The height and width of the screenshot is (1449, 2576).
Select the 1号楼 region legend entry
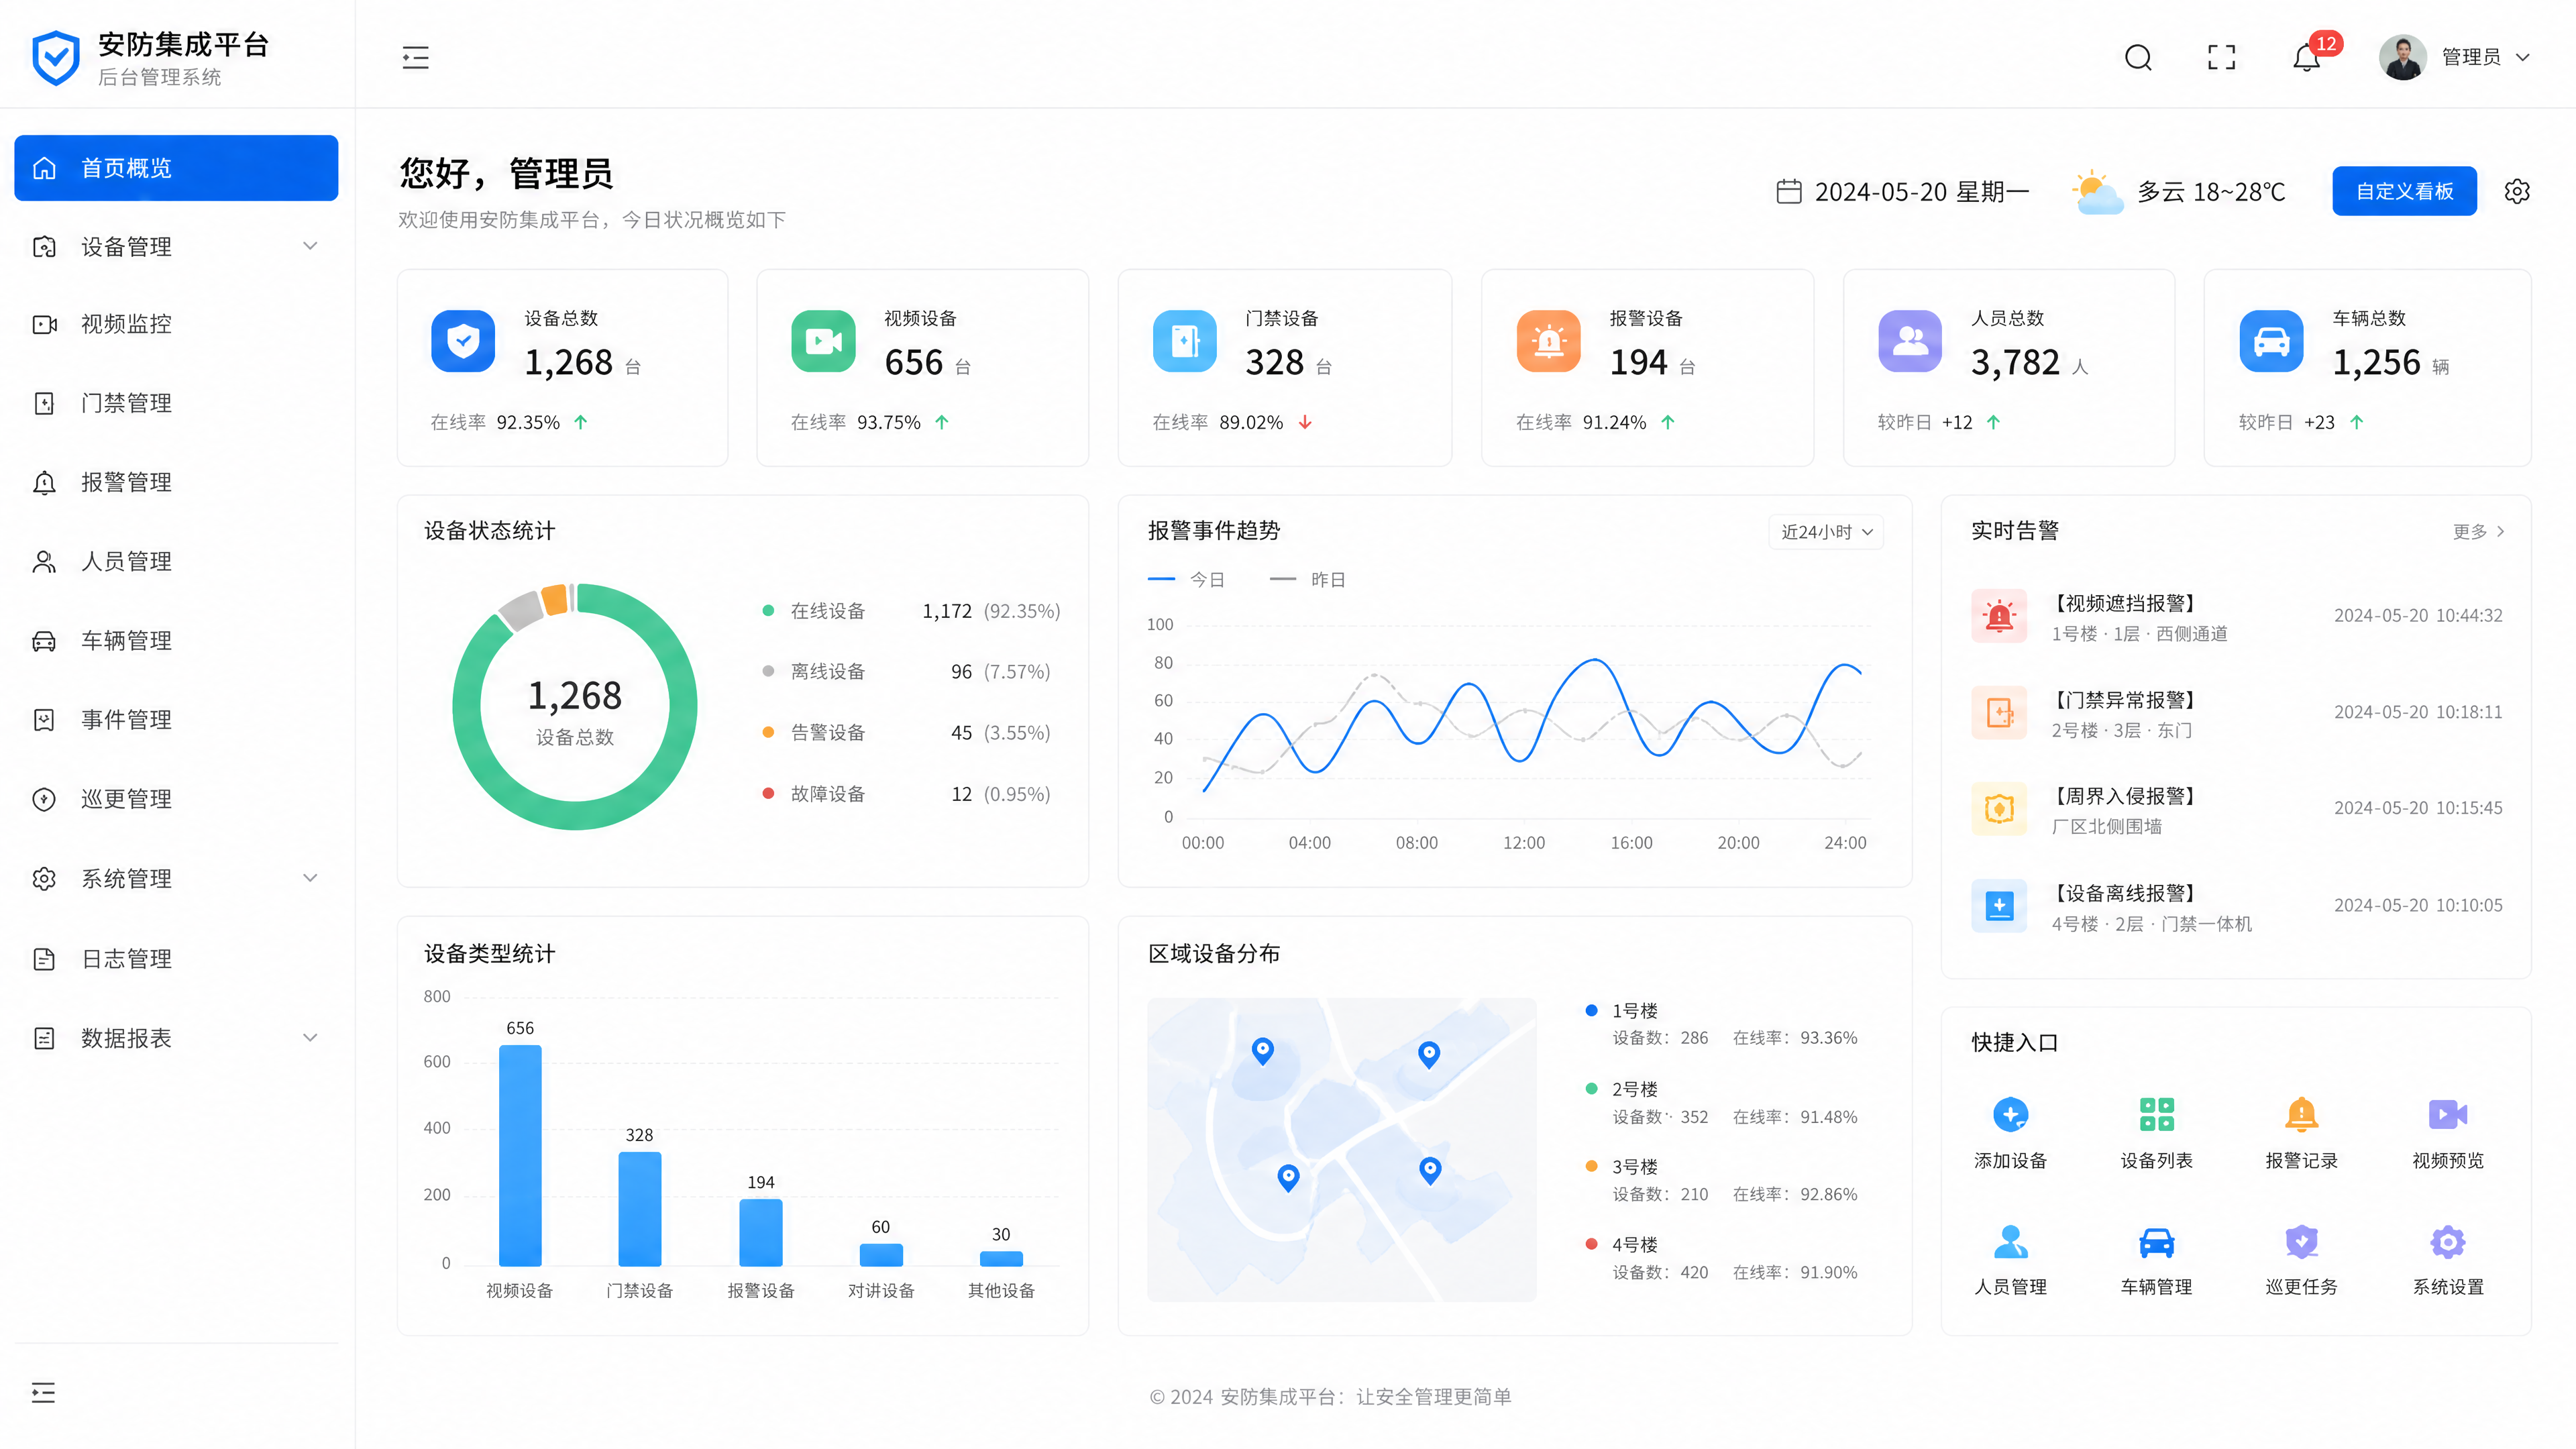point(1722,1024)
